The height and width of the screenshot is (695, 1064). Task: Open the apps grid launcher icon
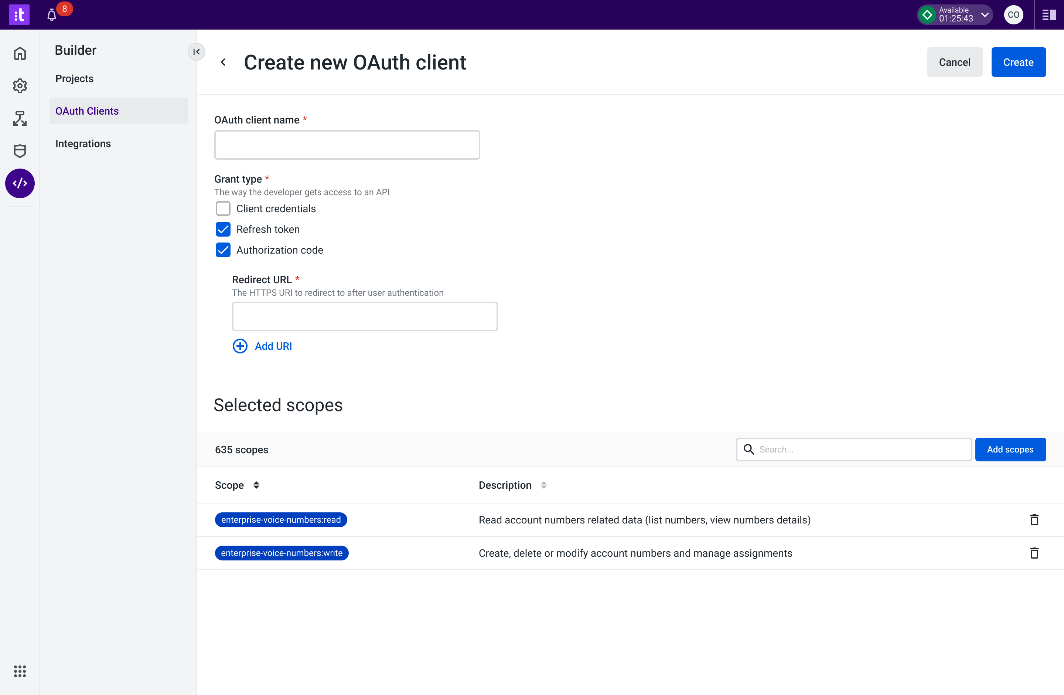[x=20, y=671]
